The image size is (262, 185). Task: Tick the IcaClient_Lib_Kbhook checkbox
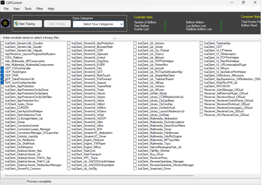135,58
